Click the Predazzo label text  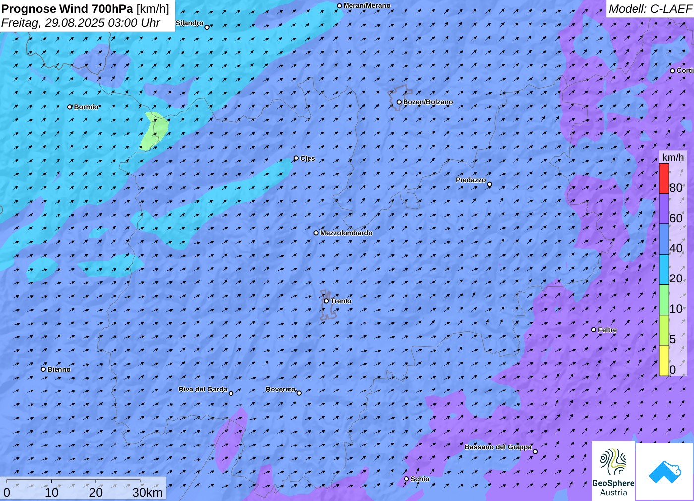470,180
